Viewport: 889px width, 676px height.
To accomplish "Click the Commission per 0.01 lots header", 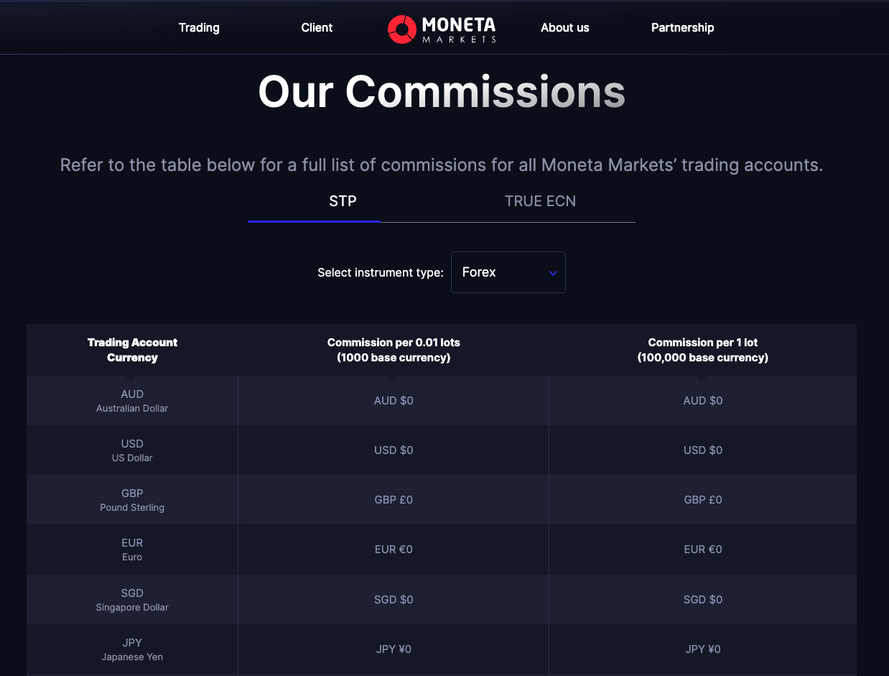I will pos(394,350).
